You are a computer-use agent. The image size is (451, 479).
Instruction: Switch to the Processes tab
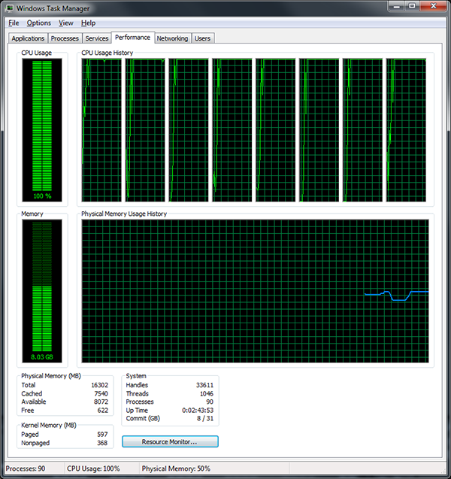point(65,38)
